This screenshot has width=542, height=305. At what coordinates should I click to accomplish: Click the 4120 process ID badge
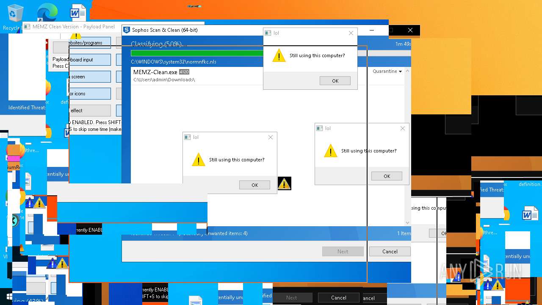184,72
